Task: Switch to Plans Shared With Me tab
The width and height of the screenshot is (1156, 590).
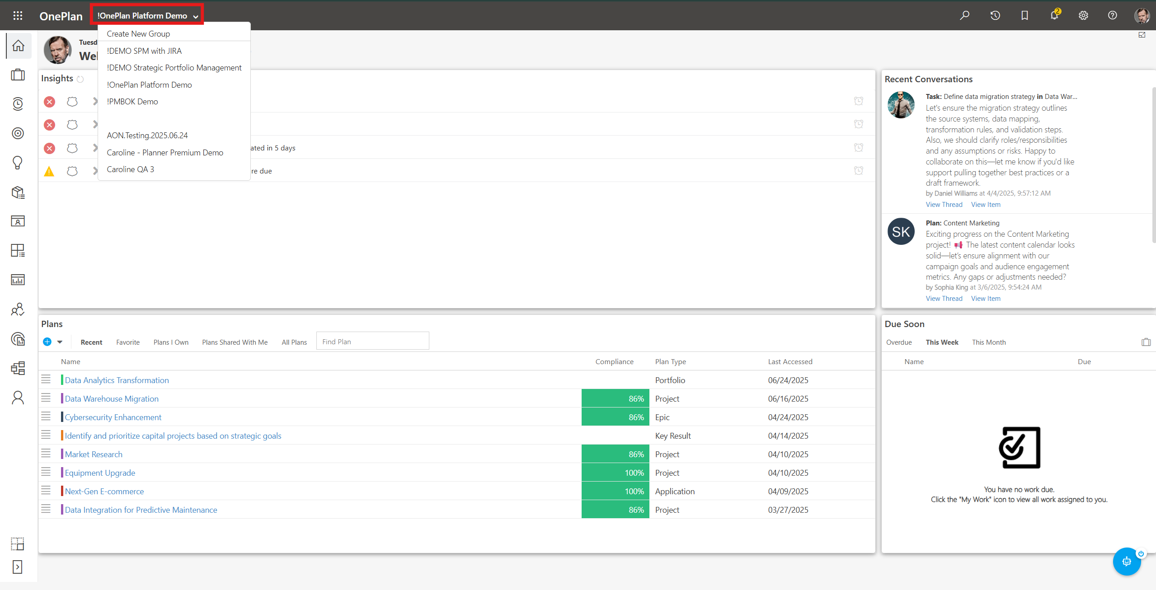Action: [235, 342]
